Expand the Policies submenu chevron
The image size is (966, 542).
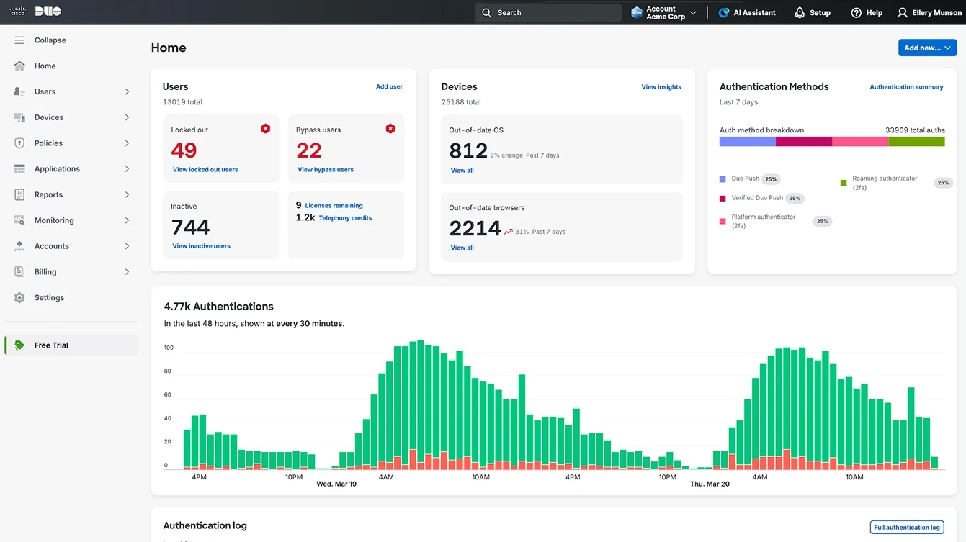click(x=127, y=143)
